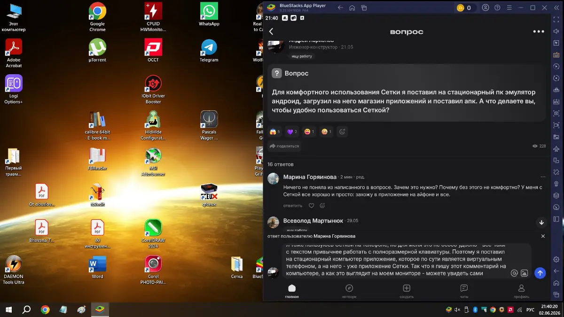Screen dimensions: 564x317
Task: Select the Word desktop shortcut
Action: pyautogui.click(x=97, y=267)
